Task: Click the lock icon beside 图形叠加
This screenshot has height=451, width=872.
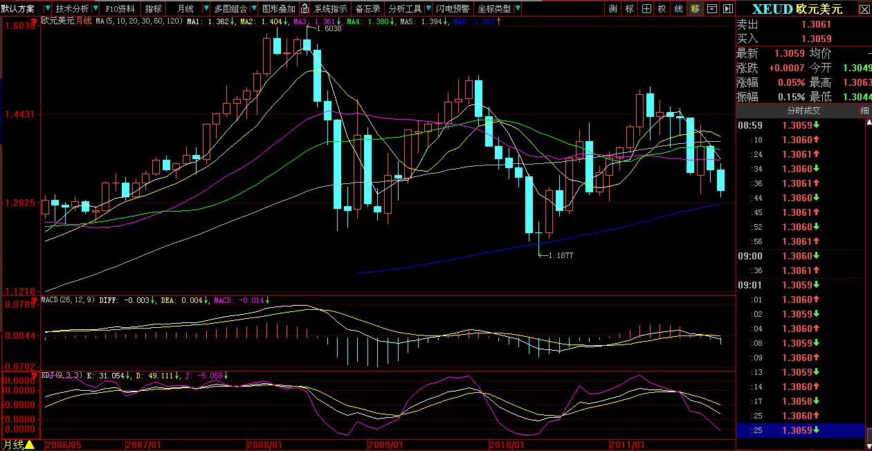Action: (305, 9)
